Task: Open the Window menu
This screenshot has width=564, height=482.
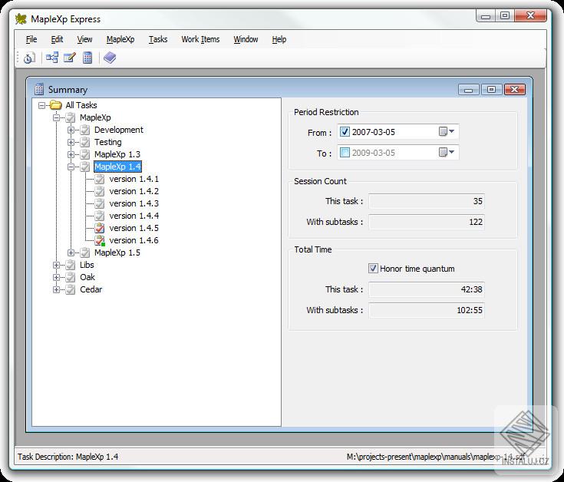Action: (246, 39)
